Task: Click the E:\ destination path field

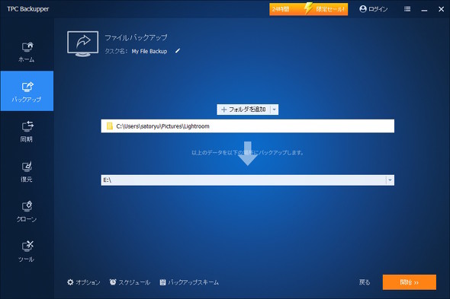Action: point(243,180)
